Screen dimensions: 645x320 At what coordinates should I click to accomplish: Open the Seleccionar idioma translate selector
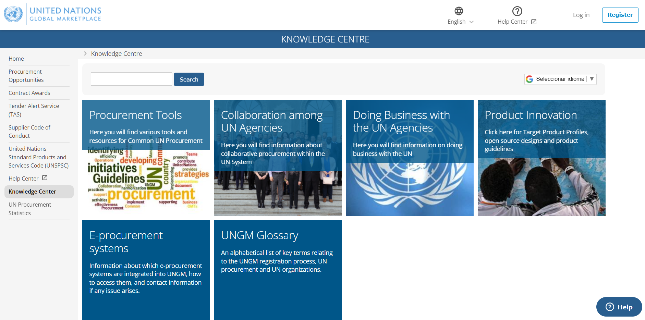pyautogui.click(x=560, y=79)
